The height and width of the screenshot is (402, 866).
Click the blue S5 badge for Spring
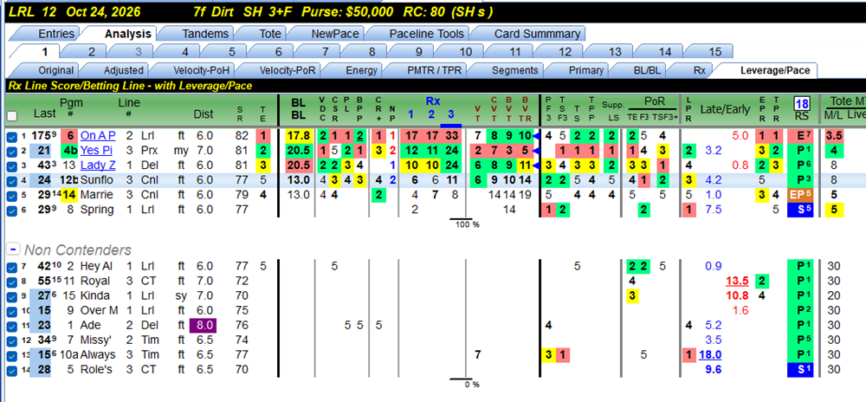click(x=799, y=210)
